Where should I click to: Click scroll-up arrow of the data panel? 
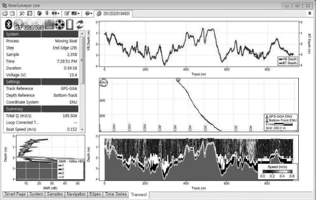click(x=82, y=34)
